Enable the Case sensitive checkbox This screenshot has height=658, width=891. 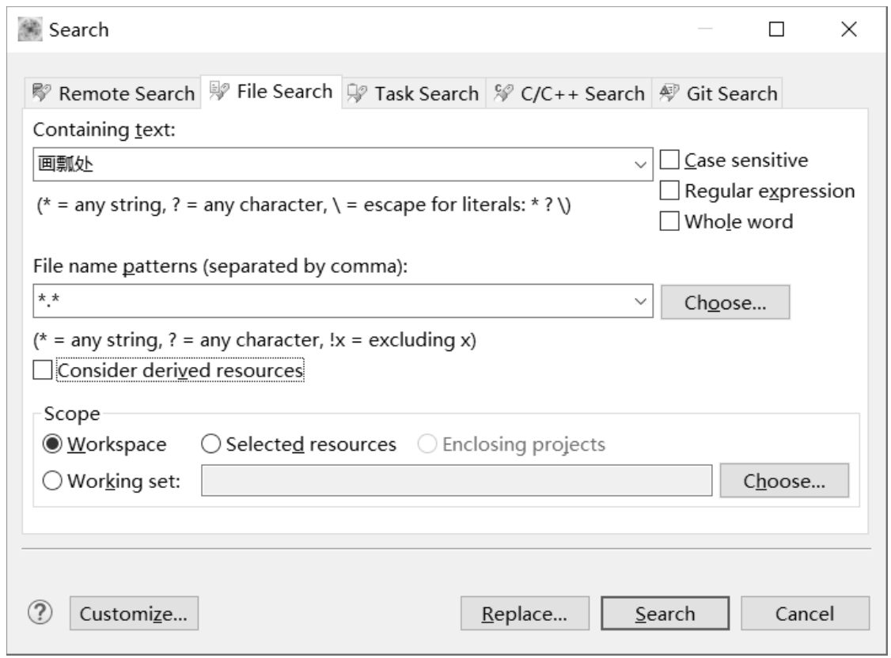(669, 161)
